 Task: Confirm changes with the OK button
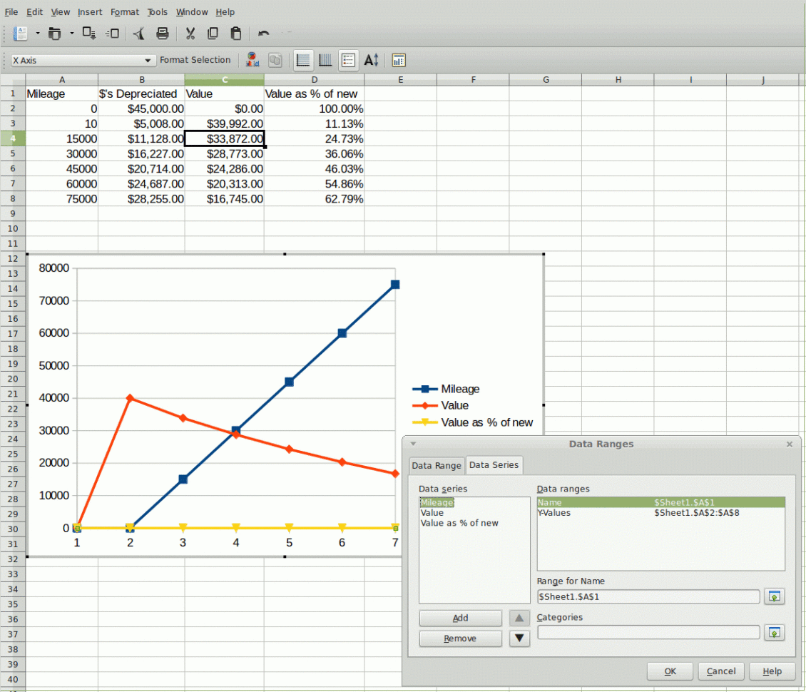coord(669,671)
